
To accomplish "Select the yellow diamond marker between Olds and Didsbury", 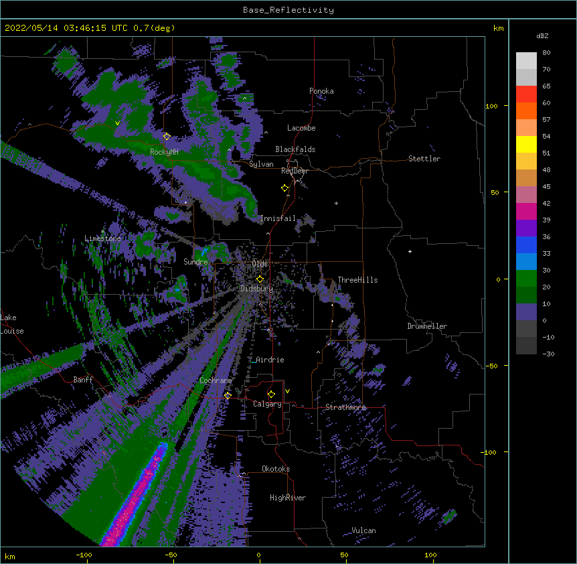I will 260,279.
